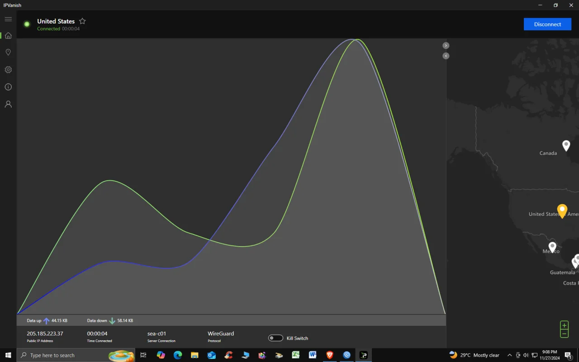Open Brave browser from taskbar
The width and height of the screenshot is (579, 362).
(330, 355)
